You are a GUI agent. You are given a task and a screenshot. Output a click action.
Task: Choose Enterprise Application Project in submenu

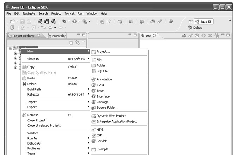click(x=119, y=121)
